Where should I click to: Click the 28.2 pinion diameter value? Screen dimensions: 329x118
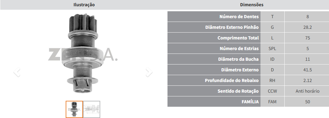307,27
